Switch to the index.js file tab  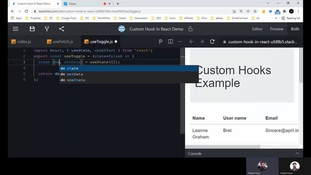pos(21,42)
